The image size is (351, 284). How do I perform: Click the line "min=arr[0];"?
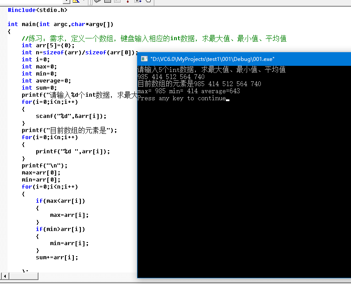tap(41, 180)
